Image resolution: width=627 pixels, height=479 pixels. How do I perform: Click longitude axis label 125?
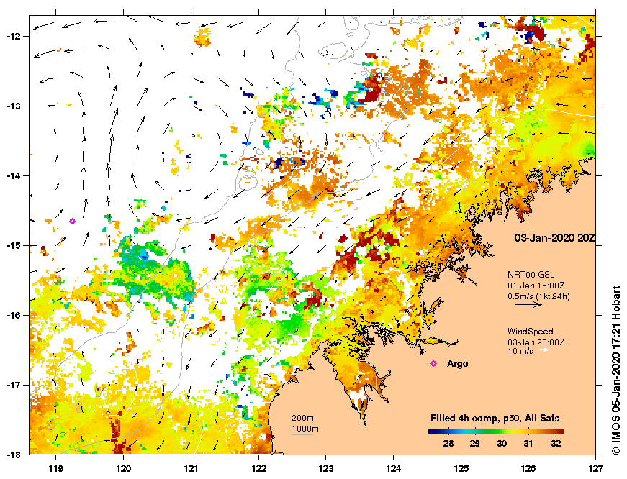point(461,468)
